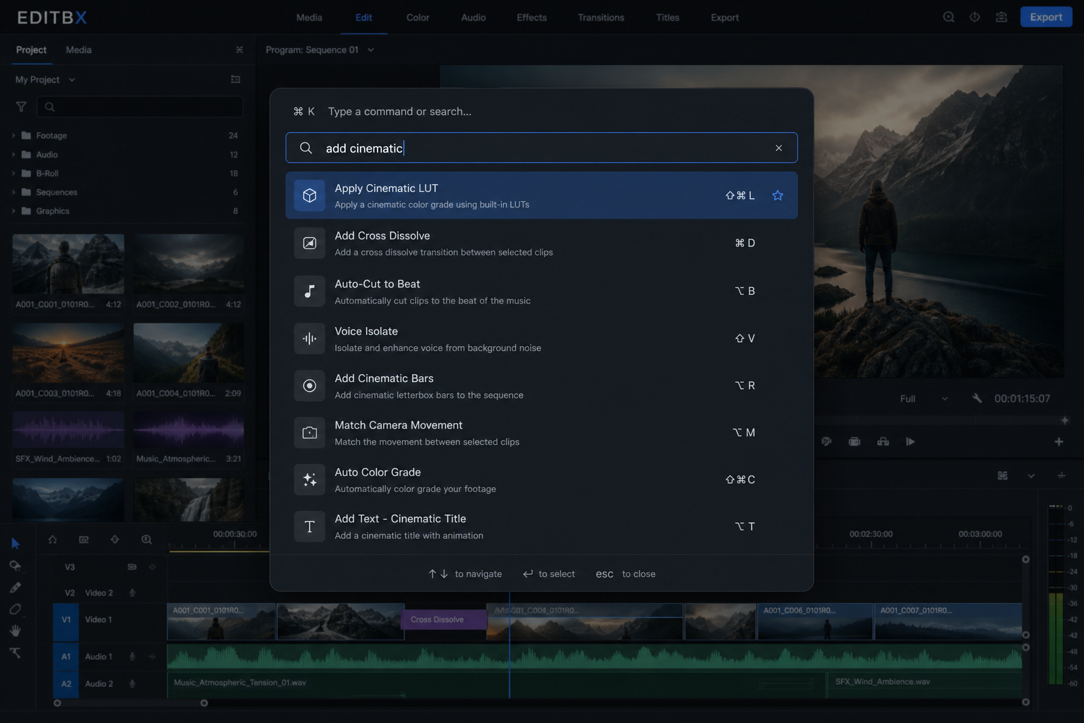Screen dimensions: 1084x723
Task: Click the magnifier icon in command search
Action: pos(306,148)
